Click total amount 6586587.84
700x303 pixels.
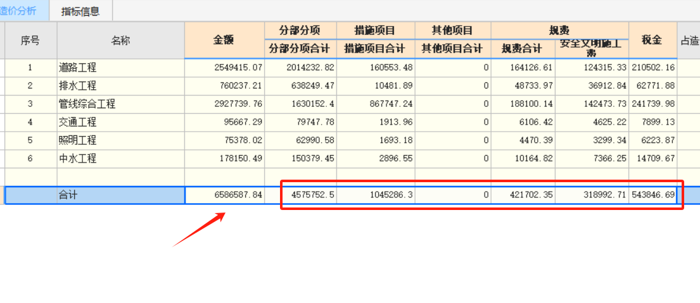224,195
